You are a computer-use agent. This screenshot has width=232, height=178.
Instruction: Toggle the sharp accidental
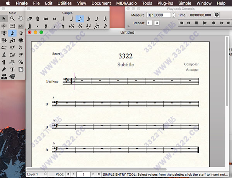(x=46, y=26)
